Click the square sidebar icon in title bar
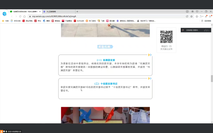 pyautogui.click(x=187, y=11)
